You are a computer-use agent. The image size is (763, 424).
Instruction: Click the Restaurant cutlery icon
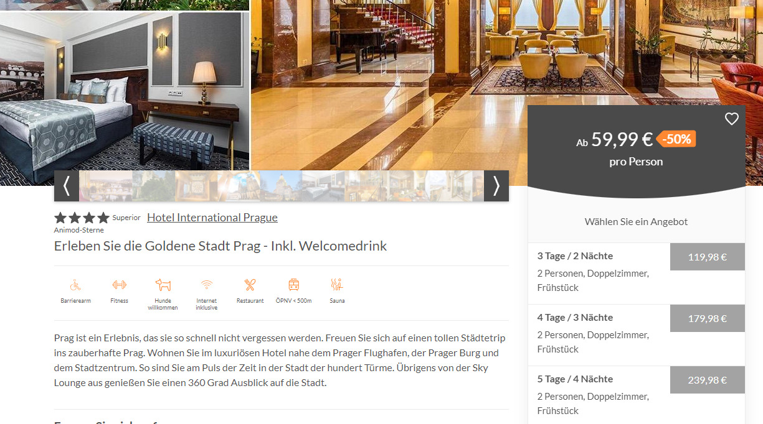click(x=250, y=285)
